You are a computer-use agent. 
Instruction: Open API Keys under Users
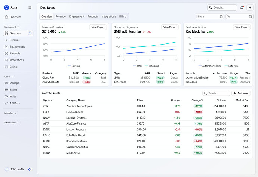coord(15,103)
